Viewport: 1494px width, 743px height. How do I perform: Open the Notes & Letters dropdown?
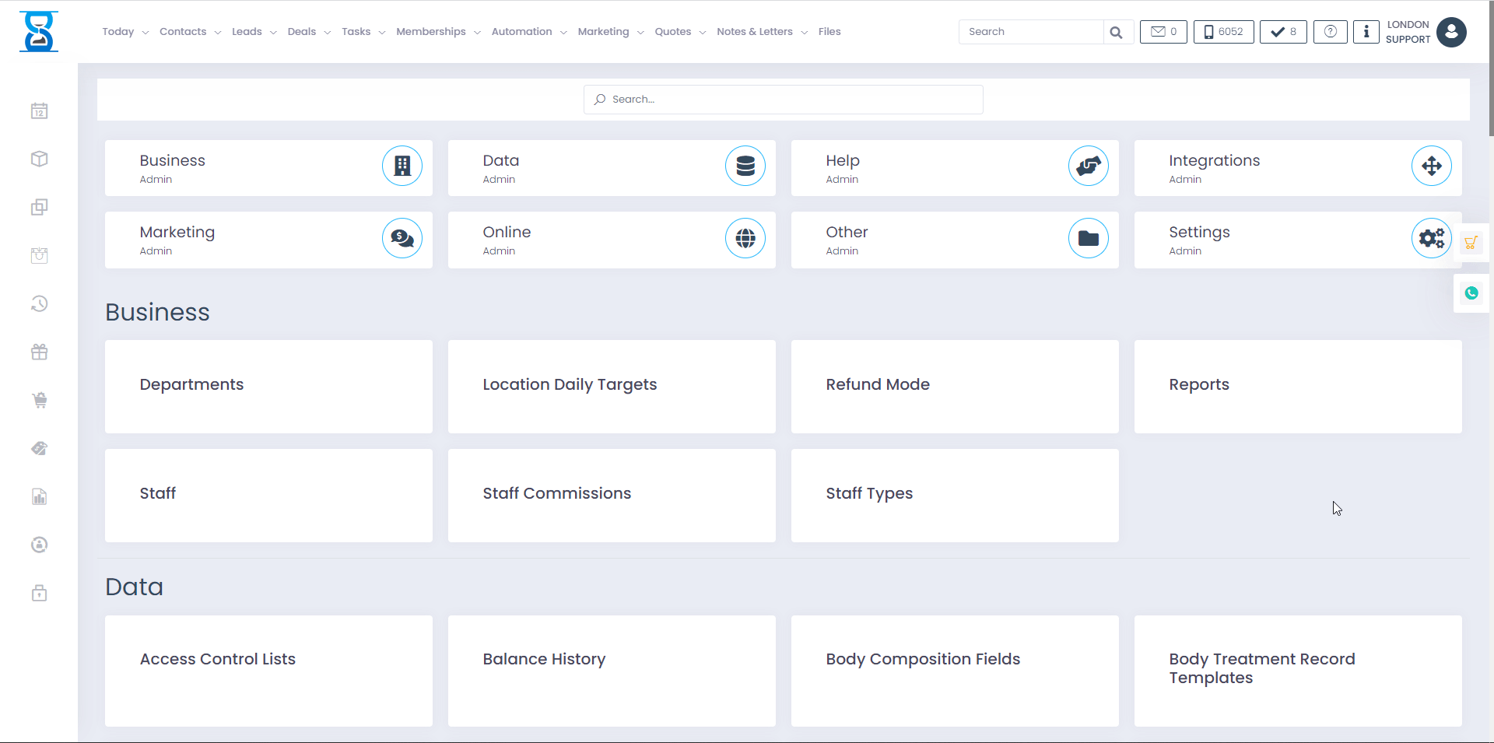pos(754,32)
